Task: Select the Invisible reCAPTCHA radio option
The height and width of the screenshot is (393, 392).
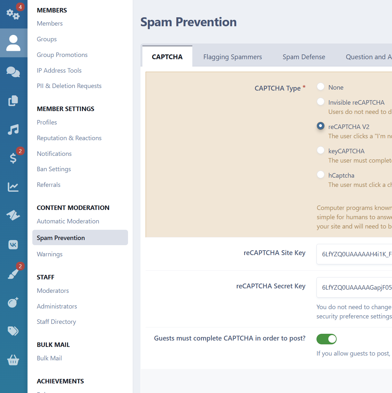Action: [321, 102]
